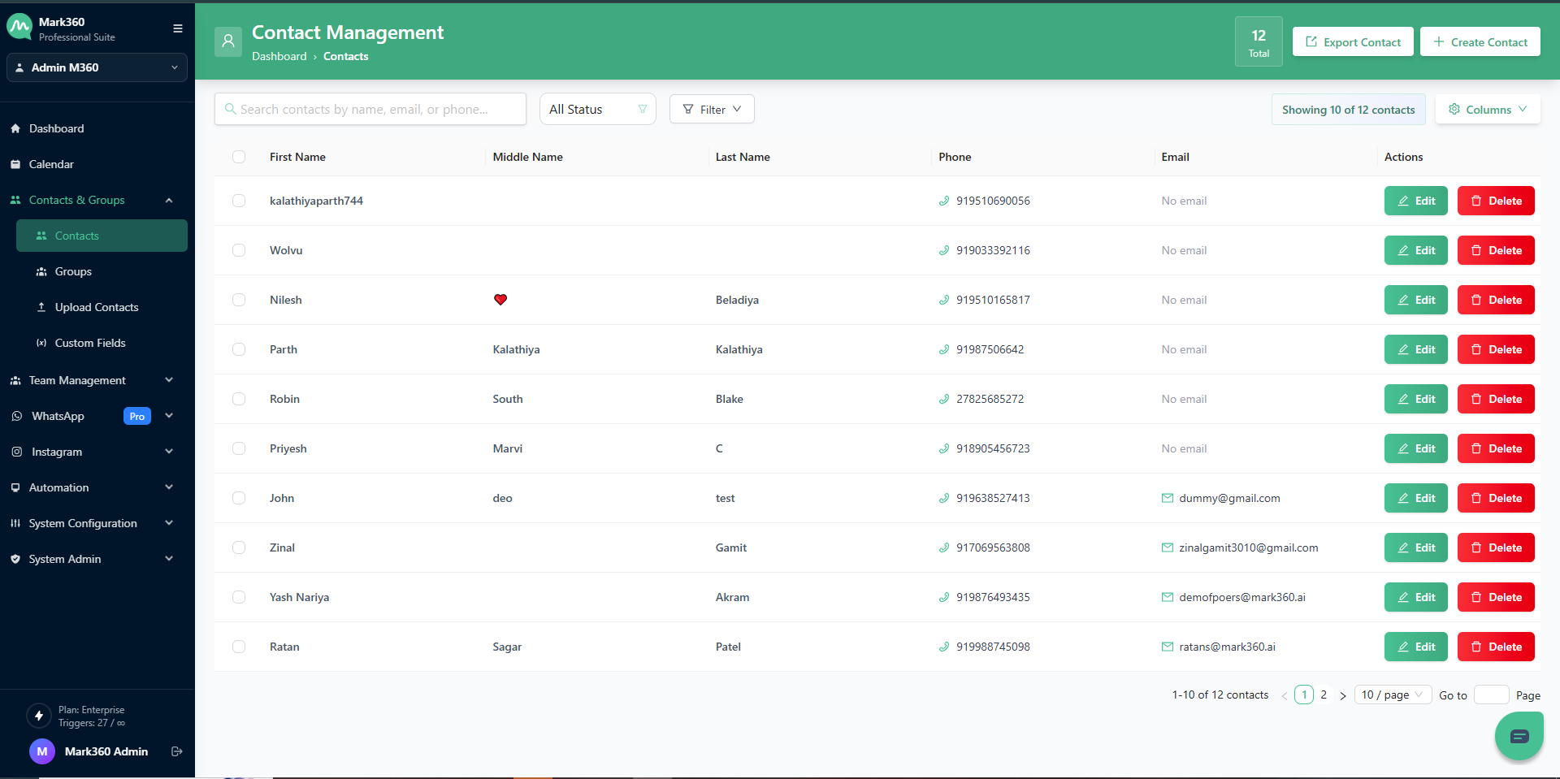Click the Create Contact button
This screenshot has height=779, width=1560.
pos(1480,42)
